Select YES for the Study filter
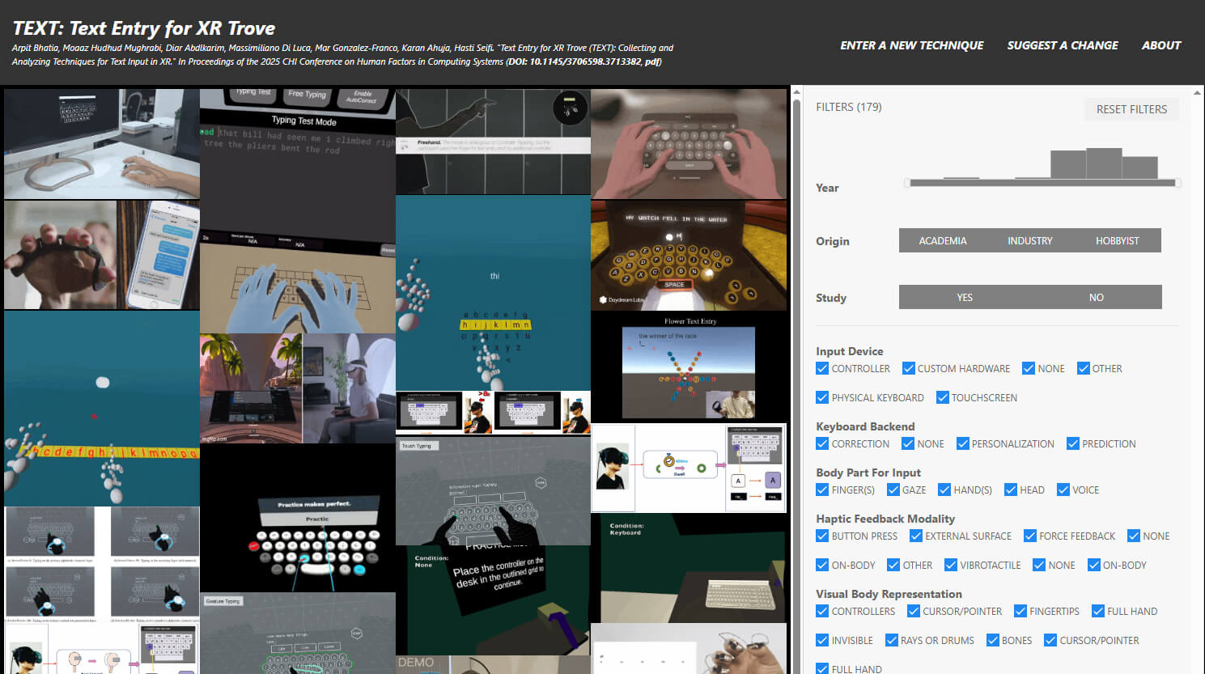 [x=964, y=298]
